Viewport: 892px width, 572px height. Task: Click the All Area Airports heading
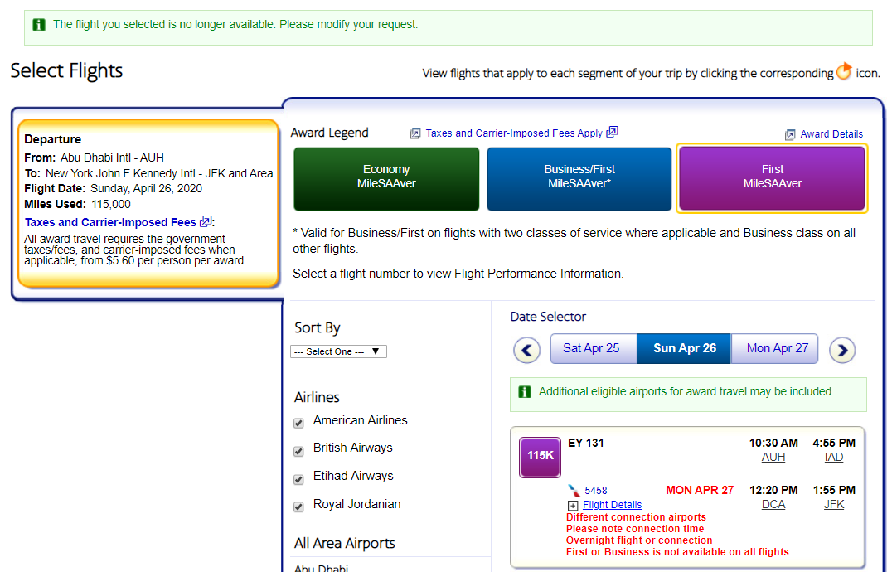tap(344, 544)
